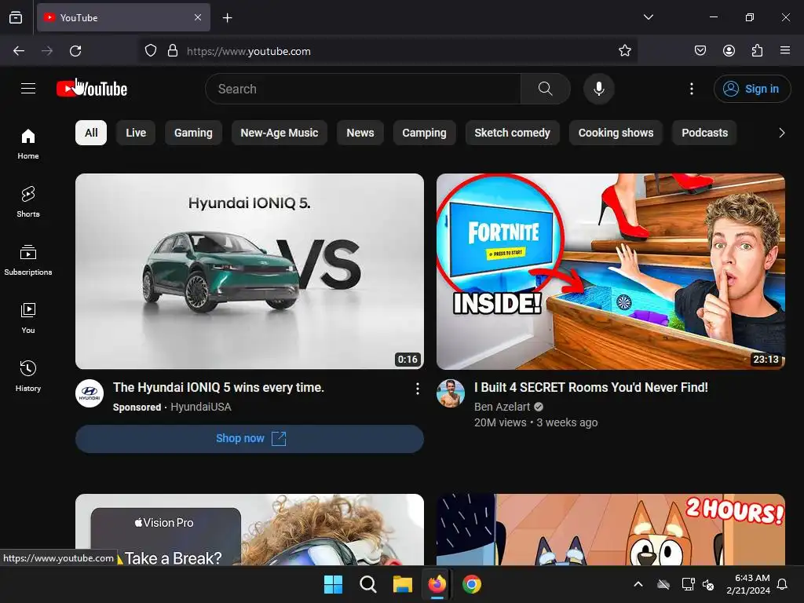This screenshot has width=804, height=603.
Task: Open the YouTube guide hamburger menu
Action: [28, 89]
